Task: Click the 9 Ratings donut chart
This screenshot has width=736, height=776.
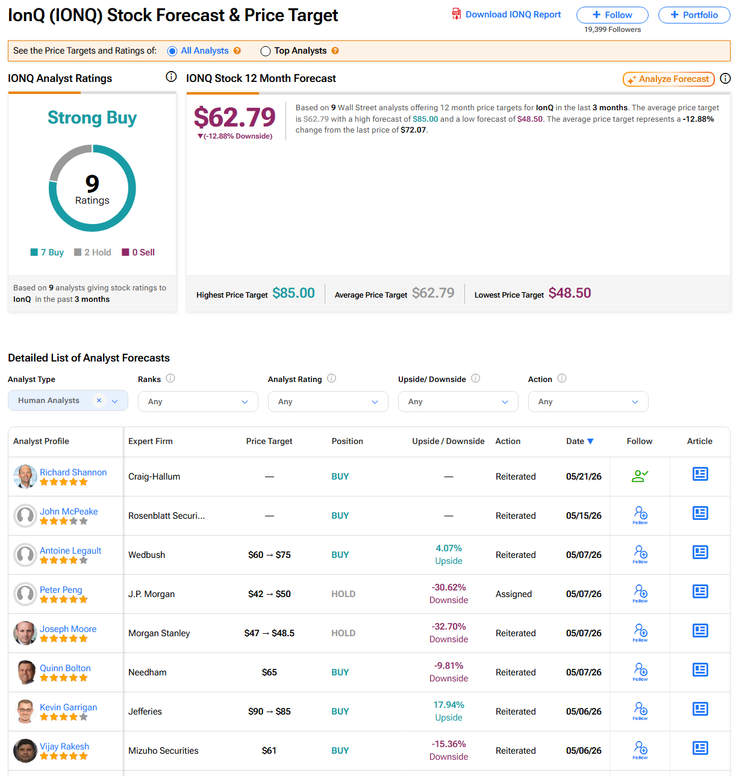Action: coord(92,188)
